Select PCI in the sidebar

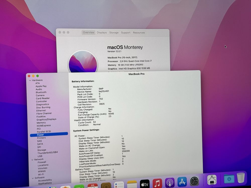click(39, 129)
